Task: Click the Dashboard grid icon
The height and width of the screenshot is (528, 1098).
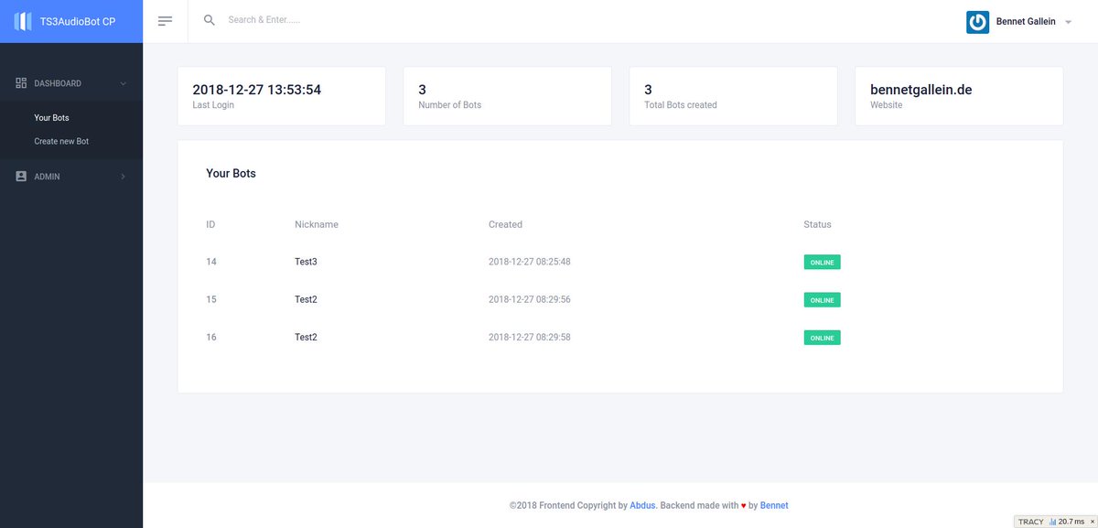Action: (x=21, y=83)
